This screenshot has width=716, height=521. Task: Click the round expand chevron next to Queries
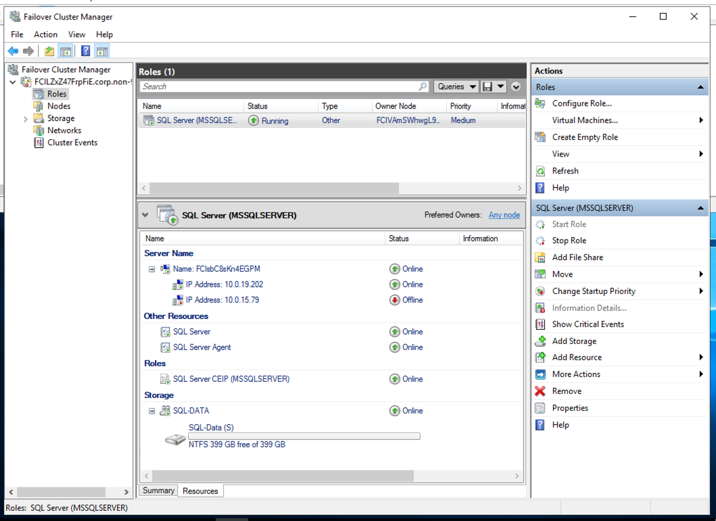516,86
